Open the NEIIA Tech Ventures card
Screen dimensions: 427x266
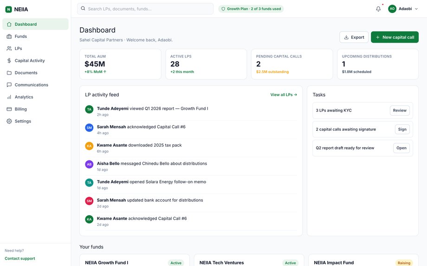coord(249,260)
